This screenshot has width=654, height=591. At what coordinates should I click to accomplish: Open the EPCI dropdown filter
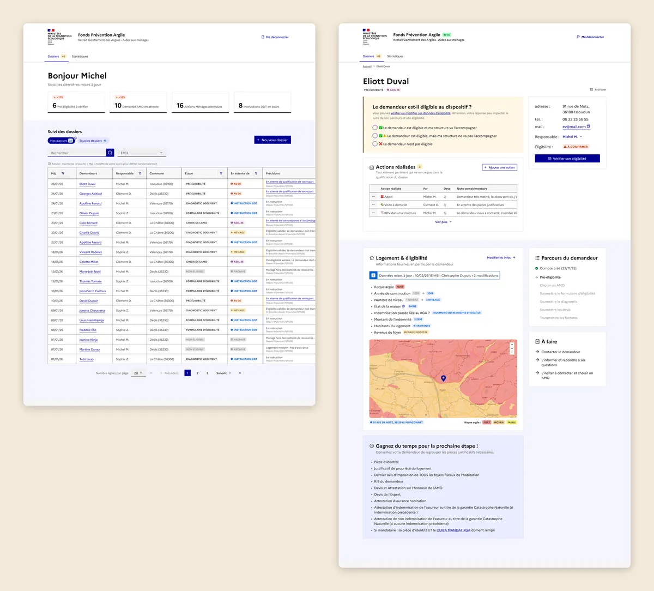[x=142, y=153]
